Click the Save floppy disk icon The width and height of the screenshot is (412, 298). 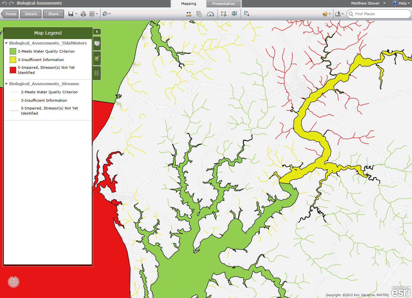[x=71, y=14]
